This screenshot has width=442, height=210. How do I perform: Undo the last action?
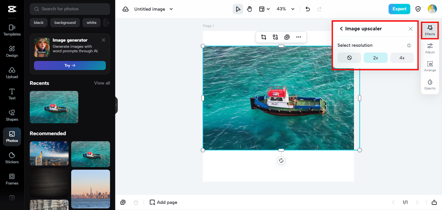(308, 9)
